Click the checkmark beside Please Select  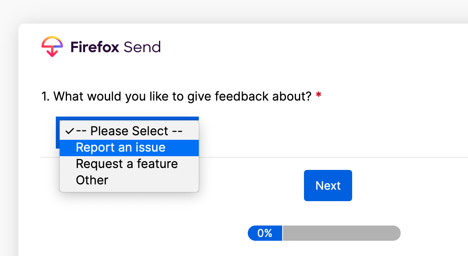click(70, 131)
